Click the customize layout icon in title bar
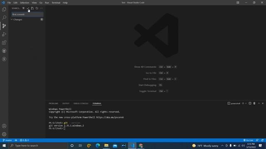The width and height of the screenshot is (266, 149). pos(238,2)
